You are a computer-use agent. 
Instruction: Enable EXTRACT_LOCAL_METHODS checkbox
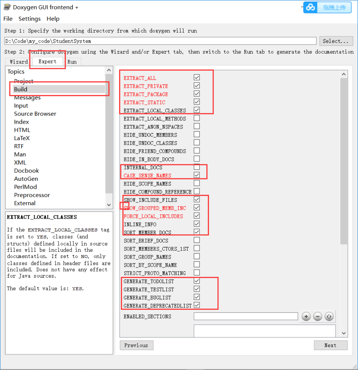point(197,118)
